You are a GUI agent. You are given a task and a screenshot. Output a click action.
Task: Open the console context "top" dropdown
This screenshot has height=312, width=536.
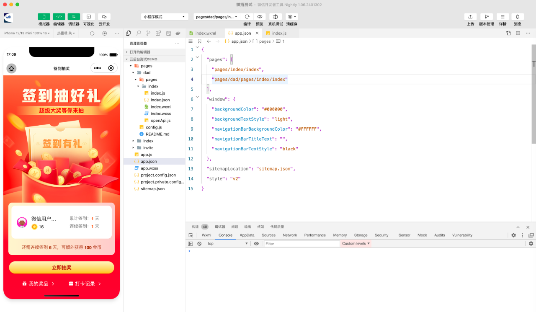[228, 244]
